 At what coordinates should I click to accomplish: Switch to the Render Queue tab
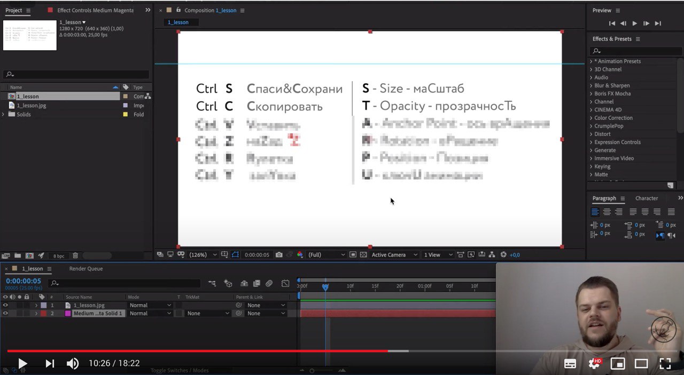click(85, 269)
